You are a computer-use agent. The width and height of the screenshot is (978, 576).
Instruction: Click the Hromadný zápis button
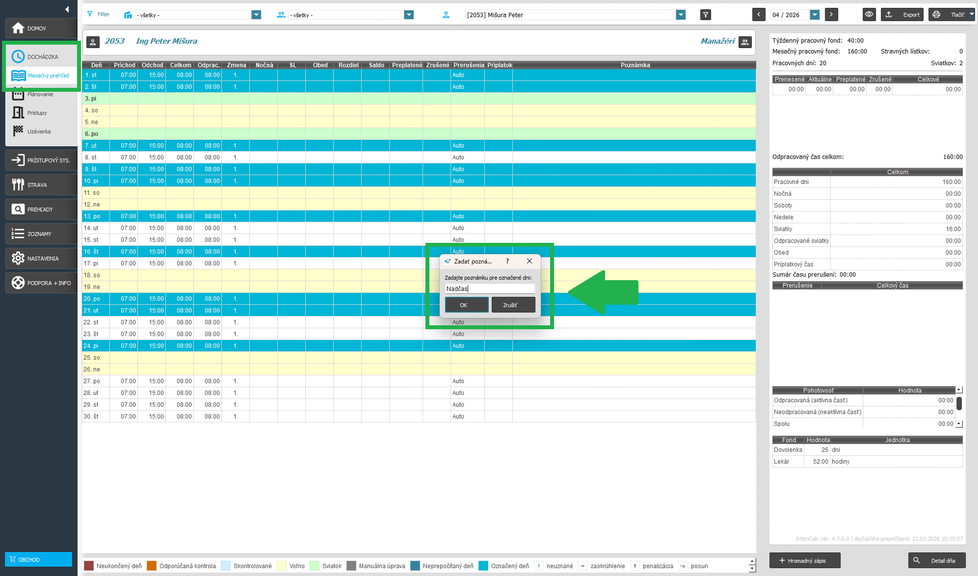pos(805,560)
